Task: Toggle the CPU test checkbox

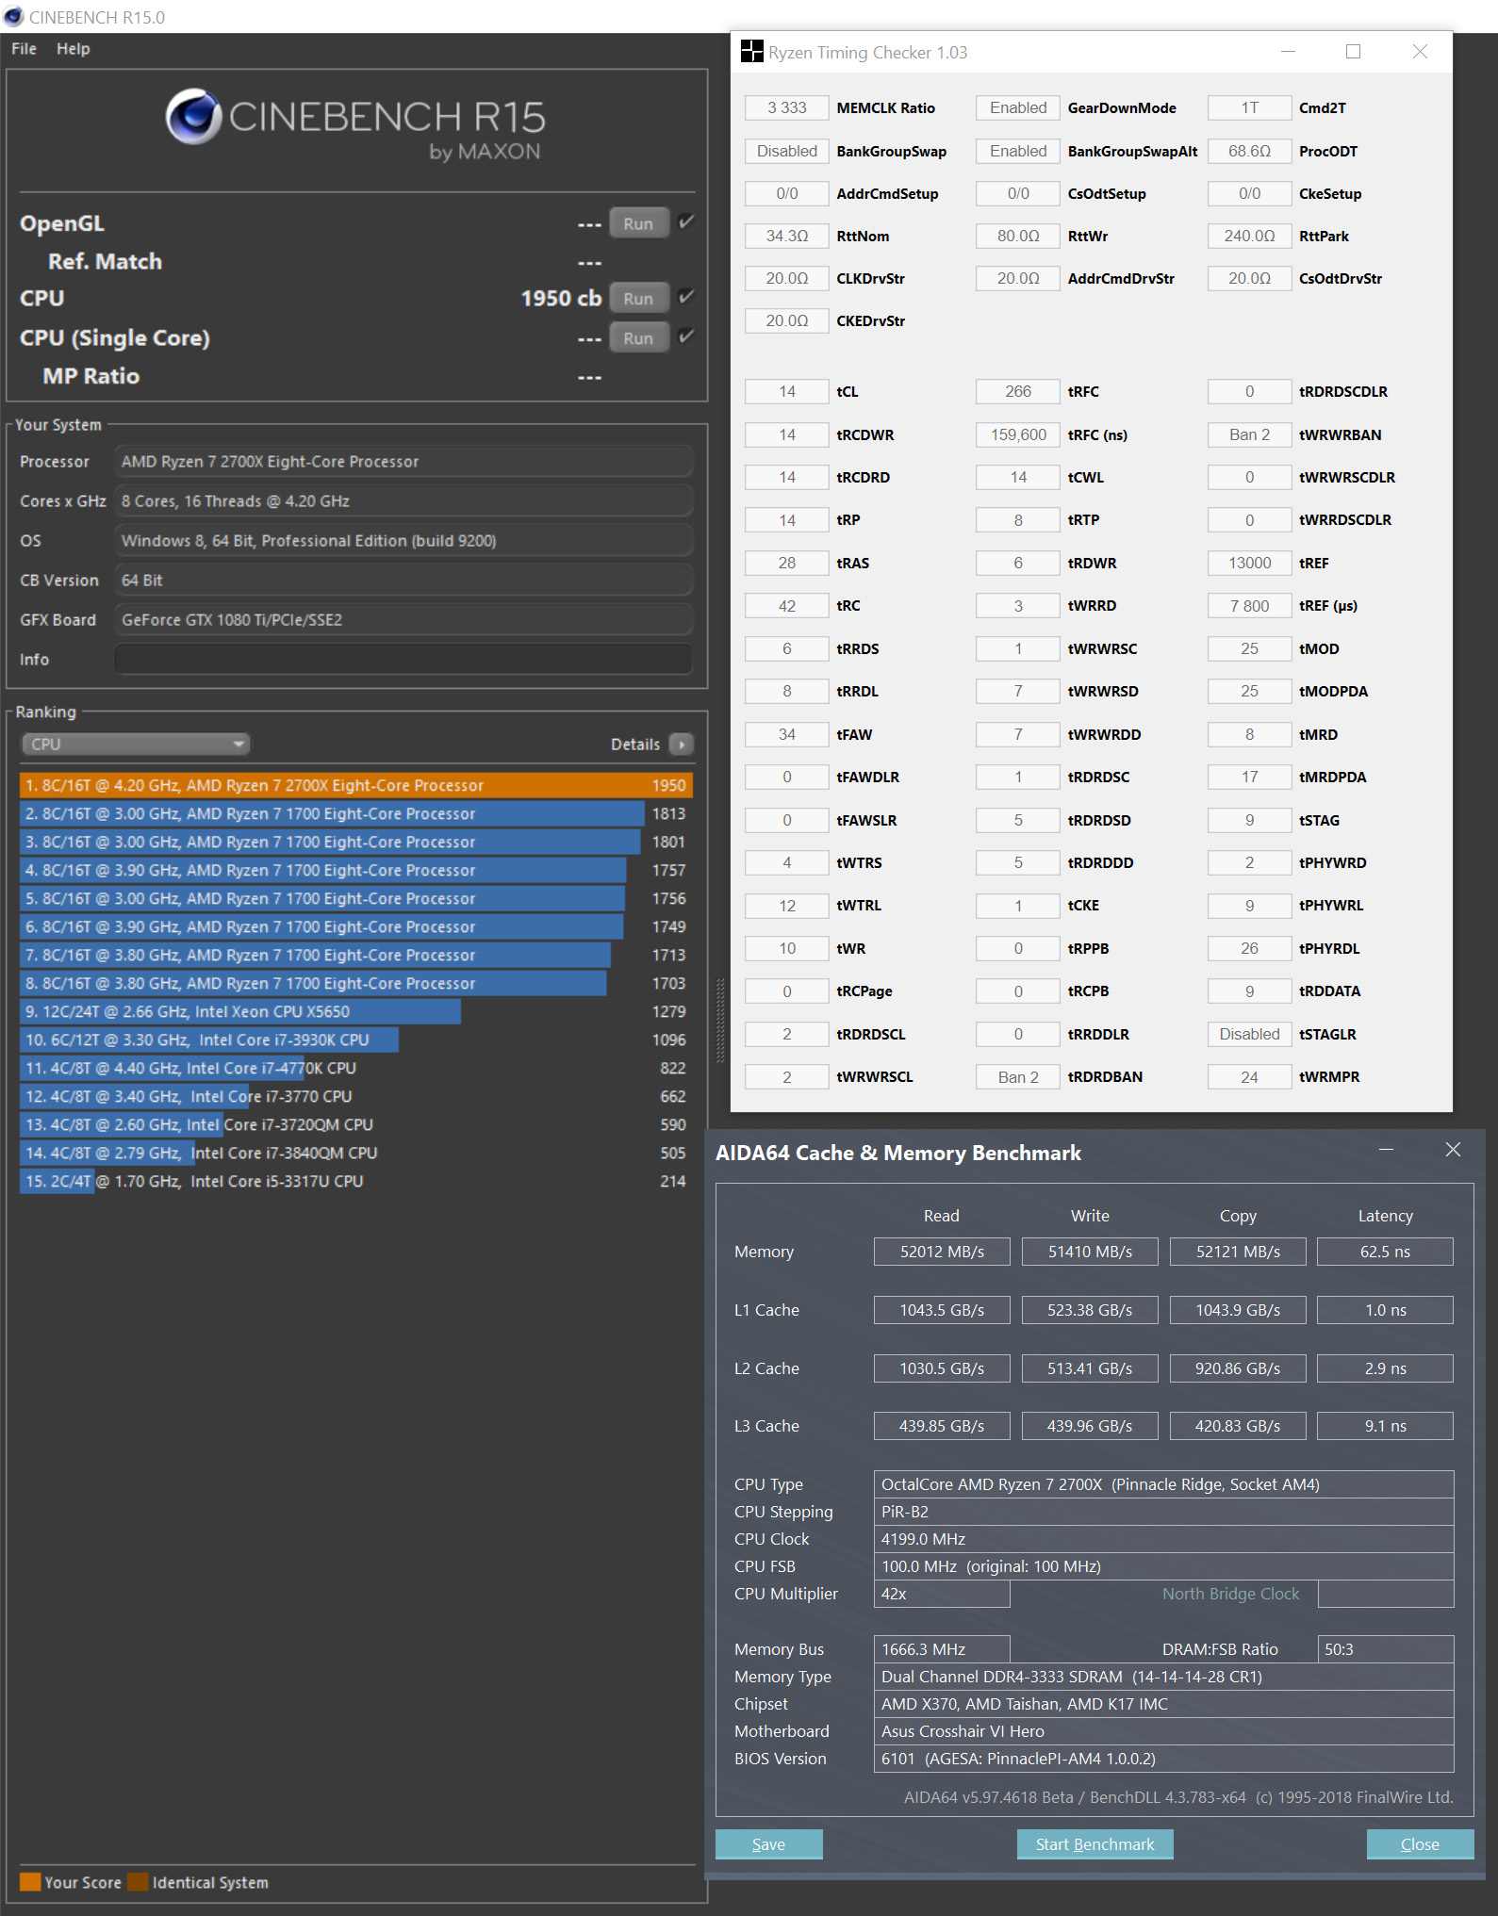Action: coord(686,298)
